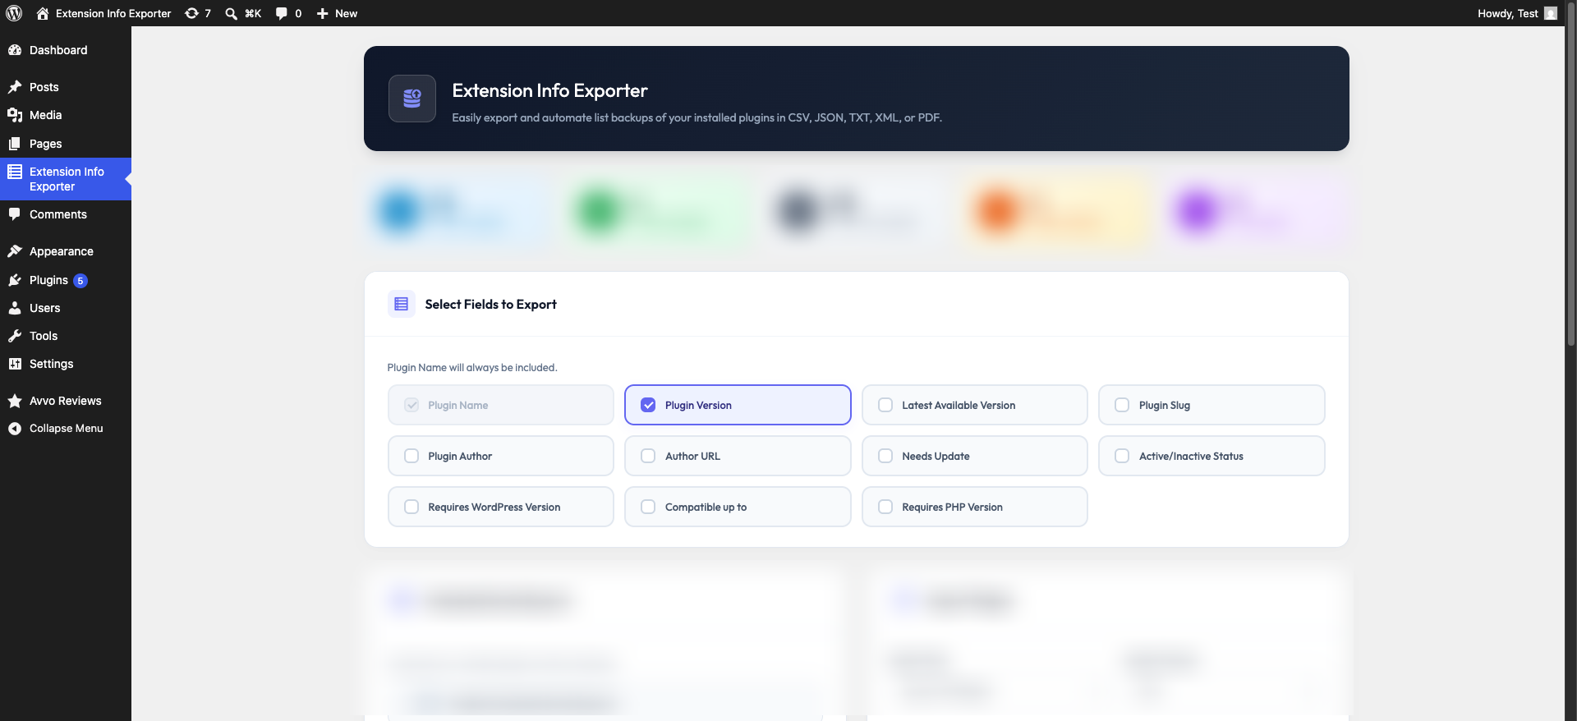Click the Users person icon
This screenshot has height=721, width=1577.
(x=15, y=308)
